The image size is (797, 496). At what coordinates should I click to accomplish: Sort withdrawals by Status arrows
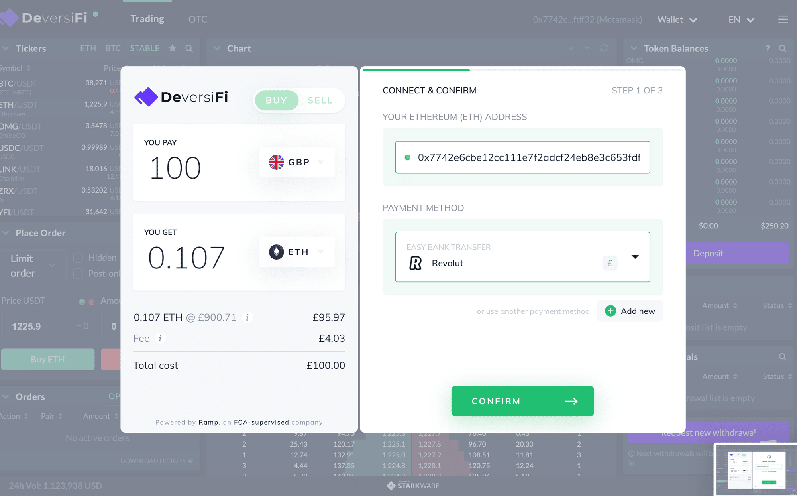click(x=790, y=376)
